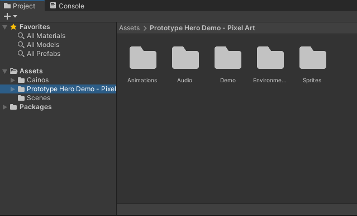The width and height of the screenshot is (357, 216).
Task: Open the create menu dropdown arrow
Action: pos(15,16)
